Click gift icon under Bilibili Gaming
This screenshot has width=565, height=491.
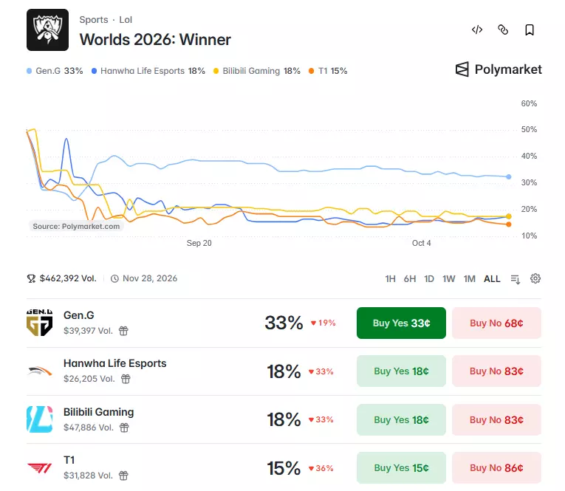(124, 428)
